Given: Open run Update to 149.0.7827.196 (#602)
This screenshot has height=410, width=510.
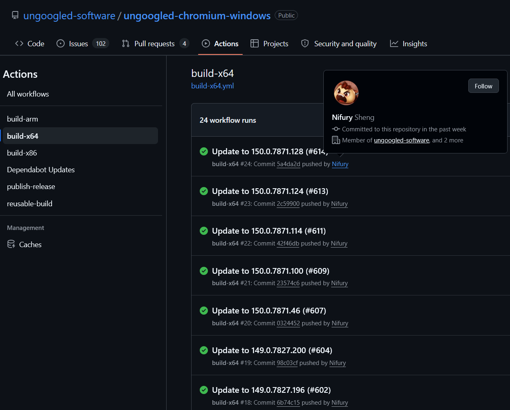Looking at the screenshot, I should [x=271, y=390].
